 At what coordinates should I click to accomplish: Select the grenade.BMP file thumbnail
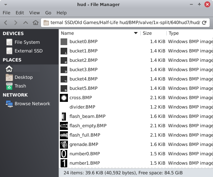coord(64,145)
